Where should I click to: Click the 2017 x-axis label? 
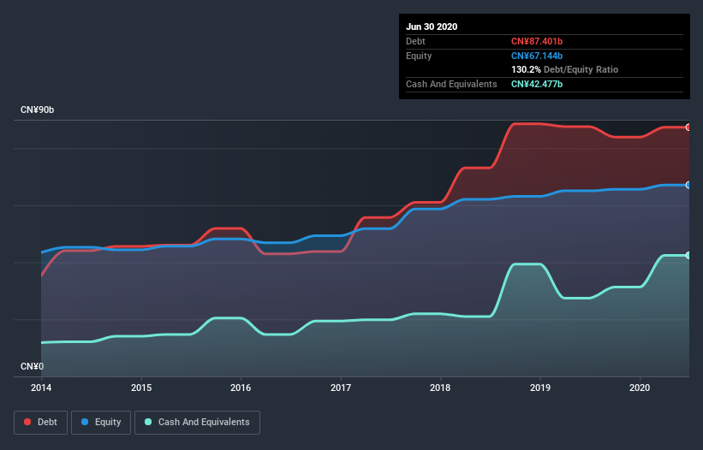point(341,388)
